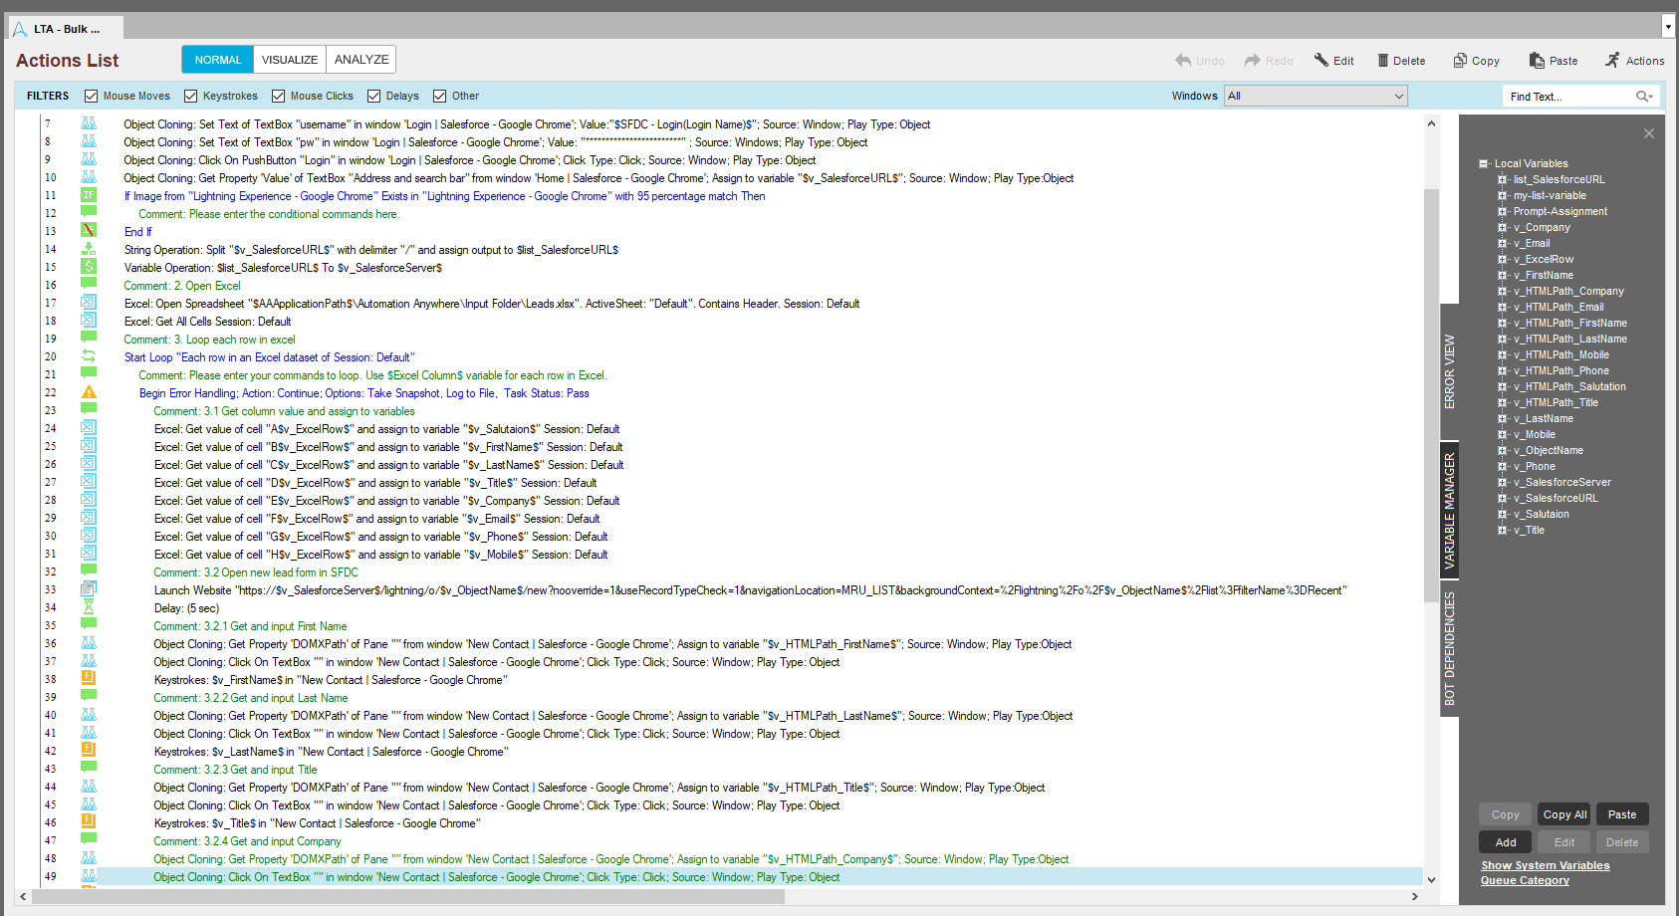
Task: Collapse the Local Variables tree
Action: tap(1484, 164)
